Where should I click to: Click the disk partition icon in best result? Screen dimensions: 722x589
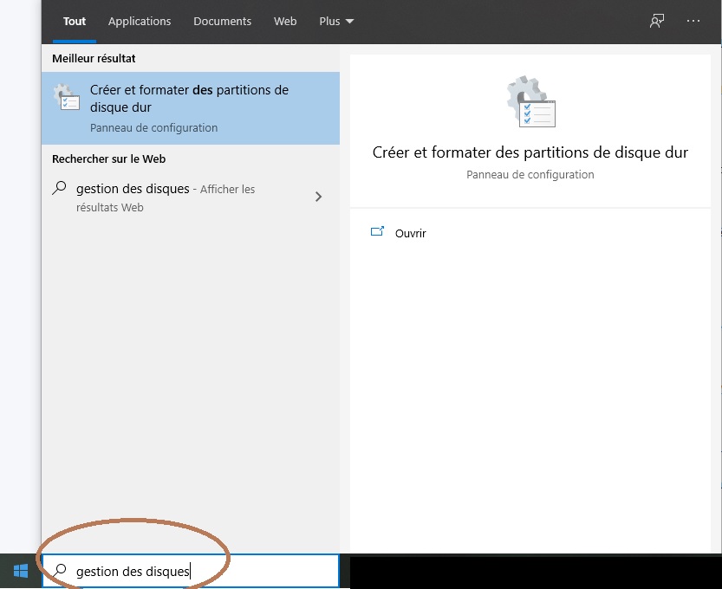[66, 97]
